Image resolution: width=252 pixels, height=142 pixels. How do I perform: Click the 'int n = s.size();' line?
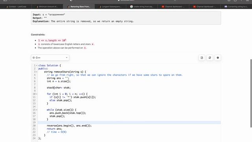click(x=59, y=81)
